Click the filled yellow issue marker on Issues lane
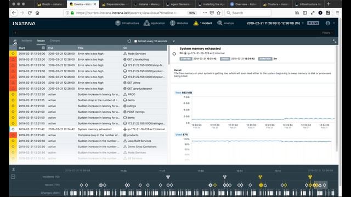Screen dimensions: 351x197 261,185
